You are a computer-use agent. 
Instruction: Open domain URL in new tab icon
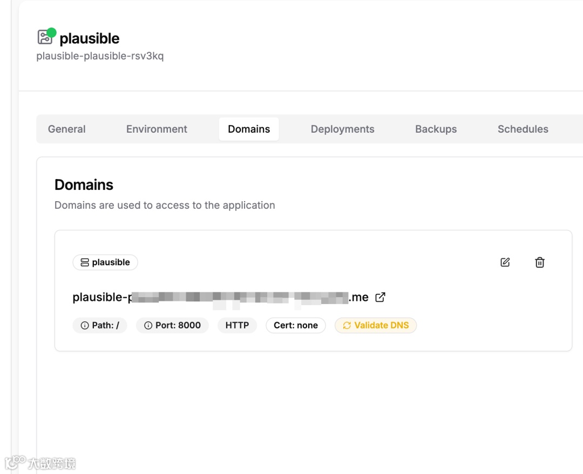pyautogui.click(x=380, y=297)
